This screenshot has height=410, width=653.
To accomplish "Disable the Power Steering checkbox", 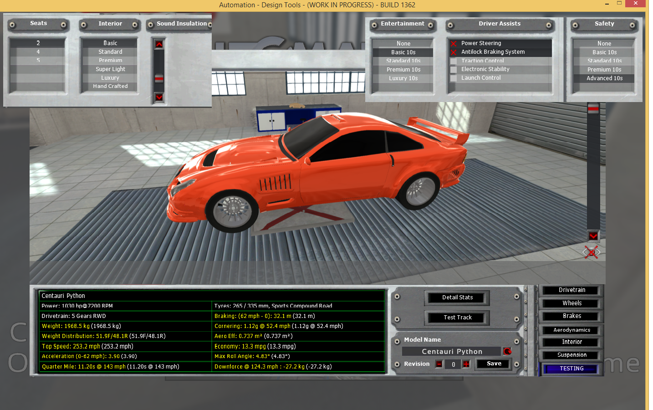I will click(454, 44).
